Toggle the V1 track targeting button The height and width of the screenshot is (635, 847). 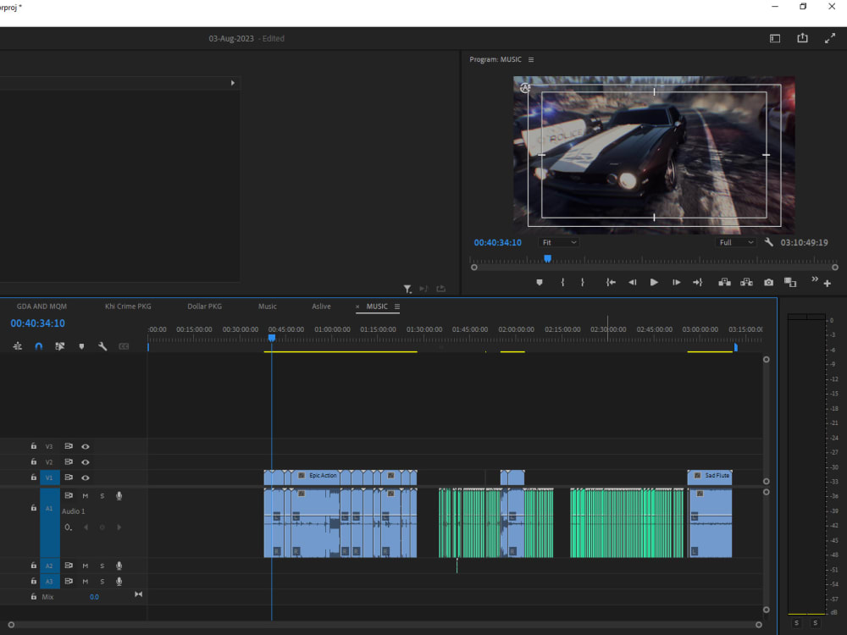[49, 478]
